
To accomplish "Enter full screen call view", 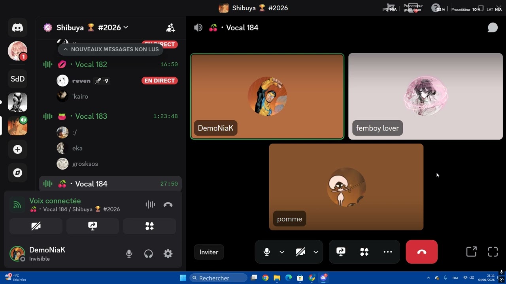I will (493, 252).
